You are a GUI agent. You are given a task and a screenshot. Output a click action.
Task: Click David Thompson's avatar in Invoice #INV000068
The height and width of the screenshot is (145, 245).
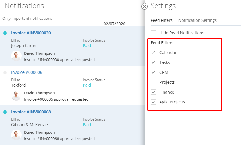tap(16, 135)
